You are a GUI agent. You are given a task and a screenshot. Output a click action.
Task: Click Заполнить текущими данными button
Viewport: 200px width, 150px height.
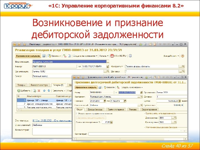[x=91, y=118]
